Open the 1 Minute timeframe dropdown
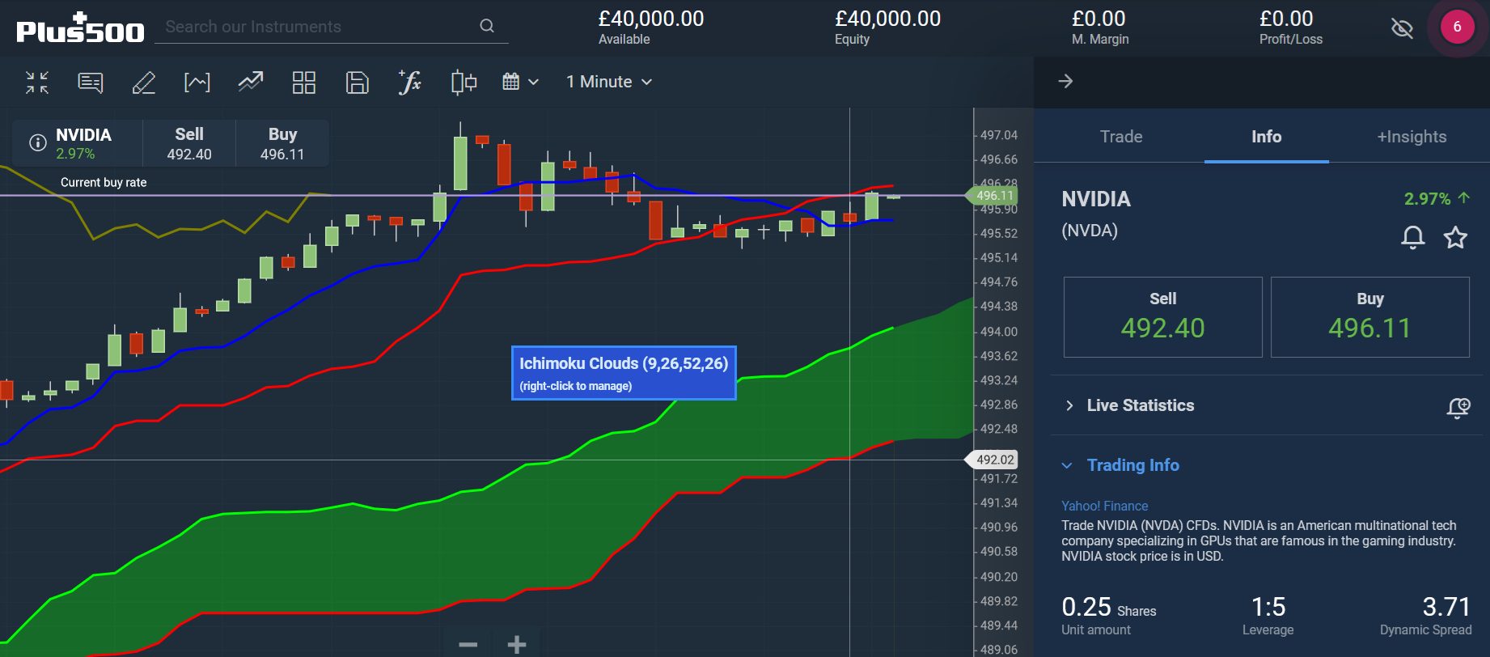The width and height of the screenshot is (1490, 657). 608,82
